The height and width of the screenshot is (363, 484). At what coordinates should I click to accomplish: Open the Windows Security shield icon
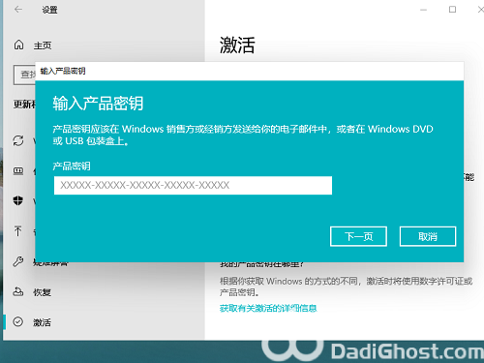click(18, 200)
